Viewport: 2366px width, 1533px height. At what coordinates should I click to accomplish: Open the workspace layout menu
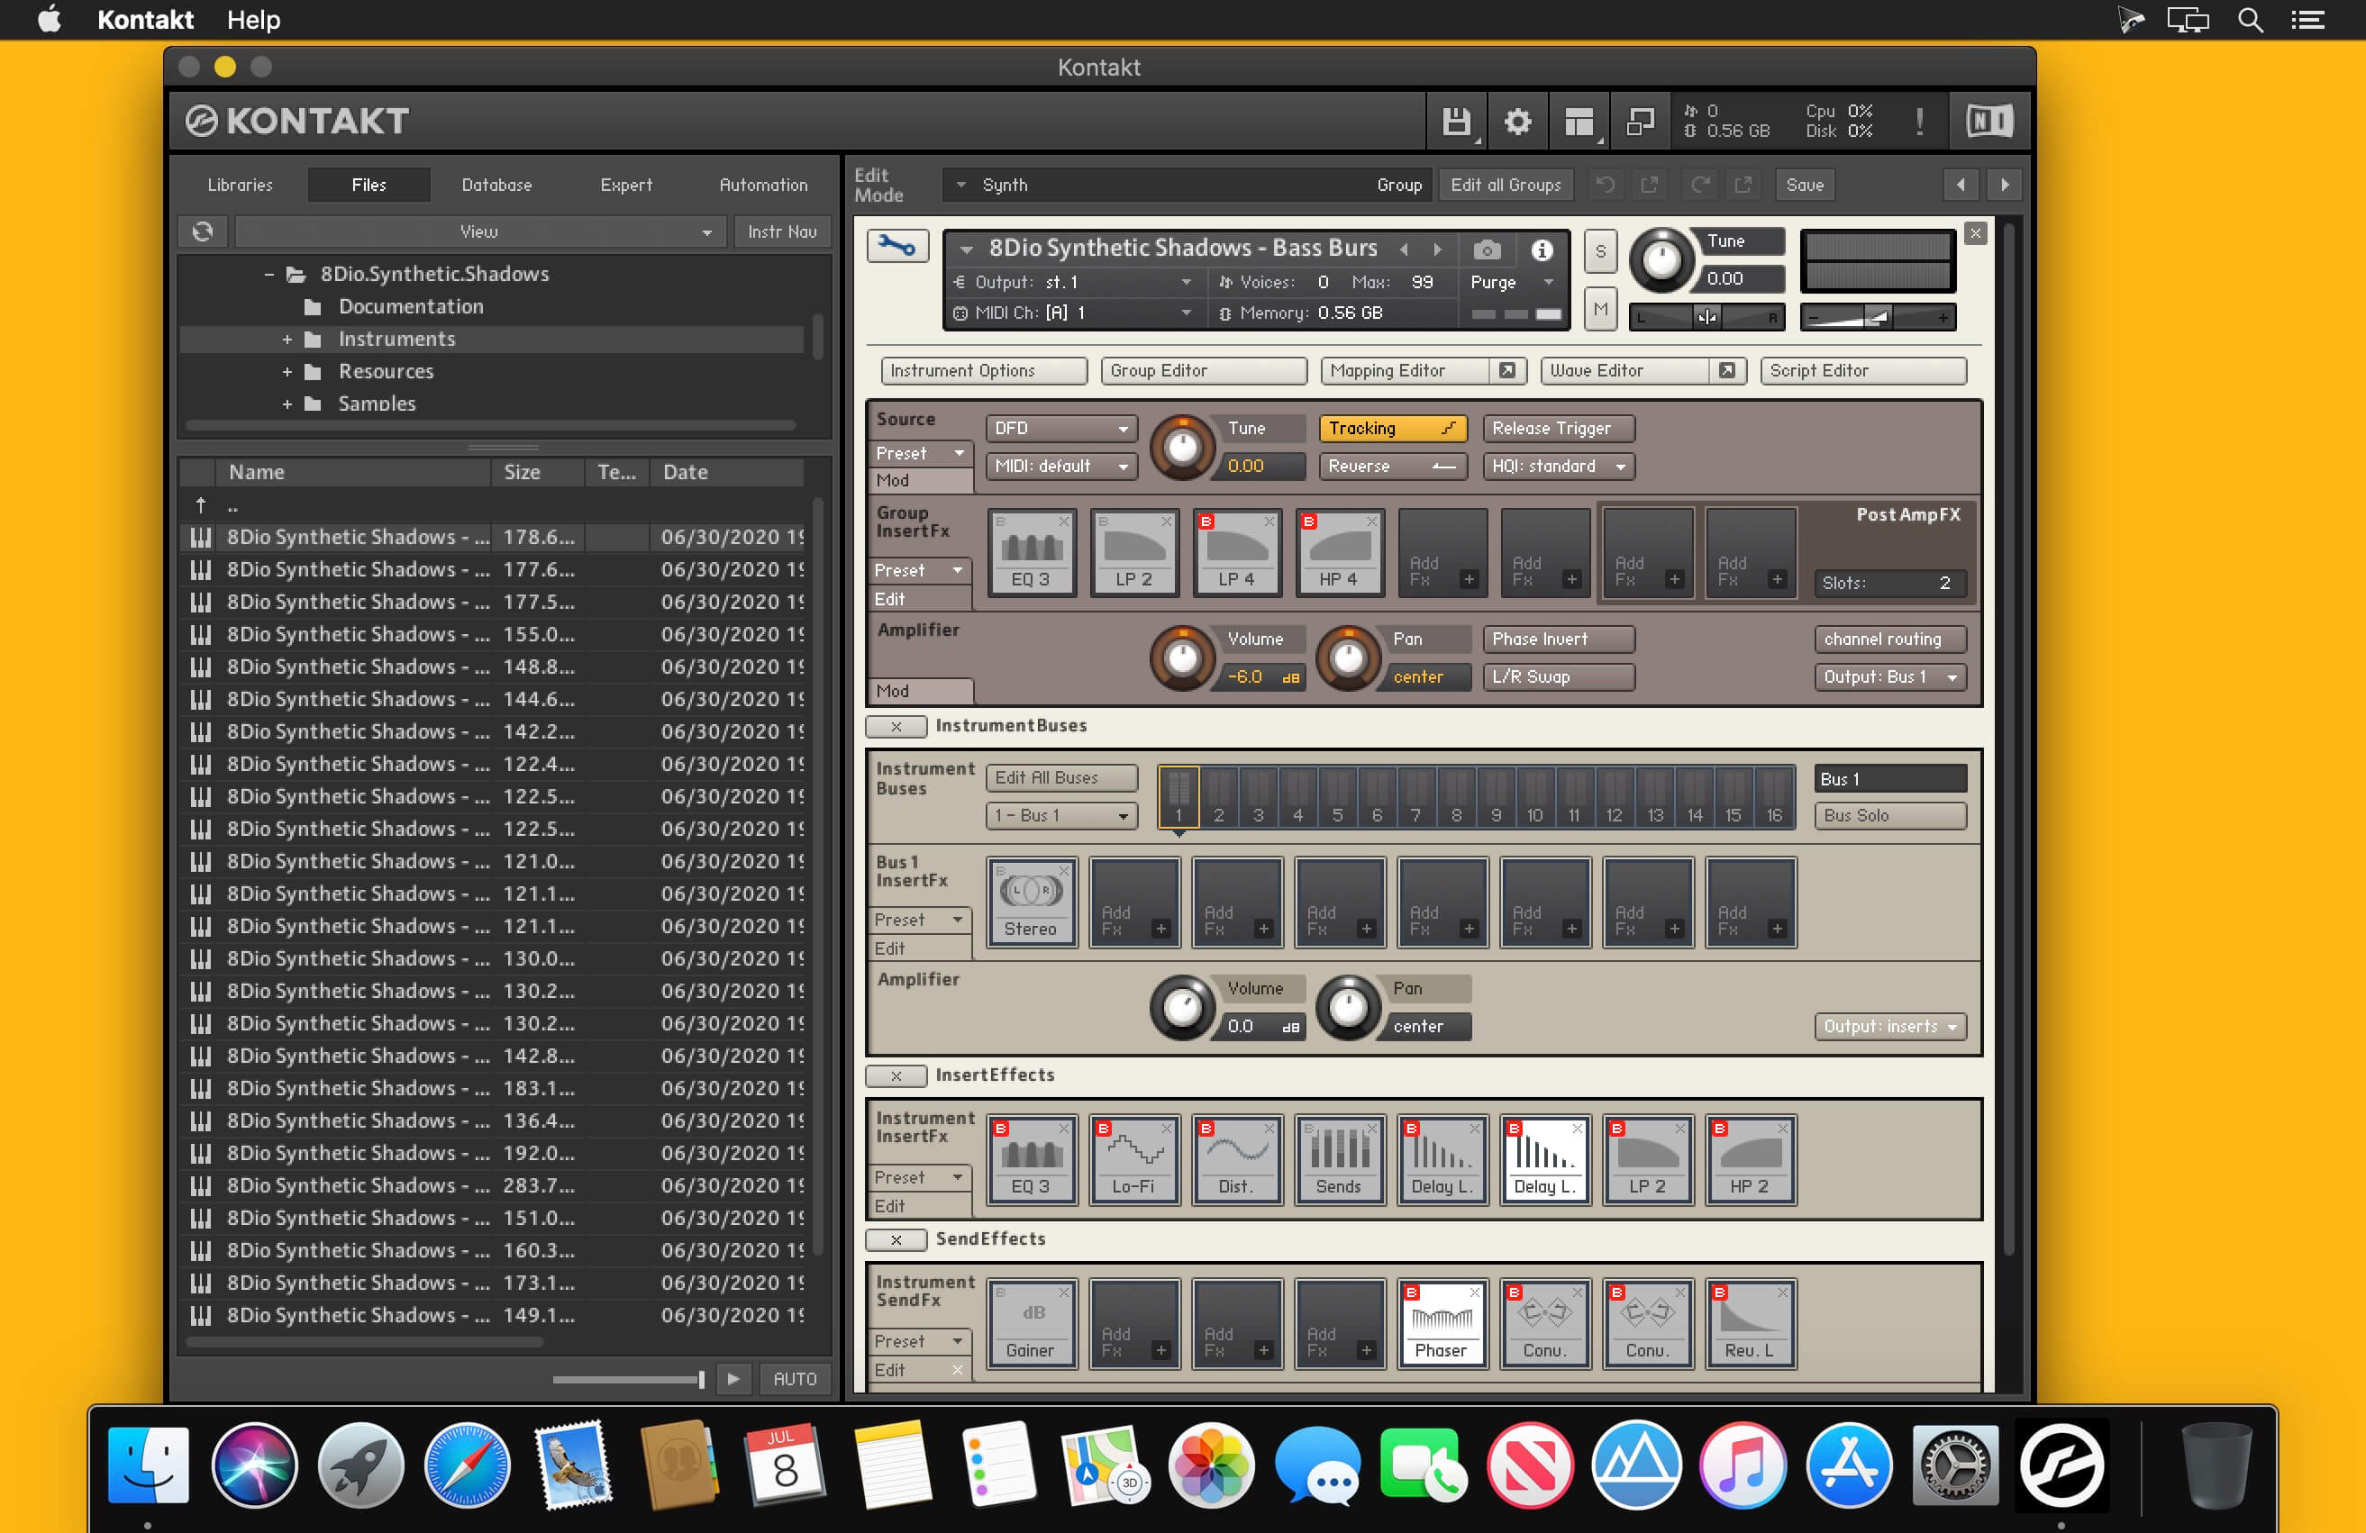[x=1579, y=122]
